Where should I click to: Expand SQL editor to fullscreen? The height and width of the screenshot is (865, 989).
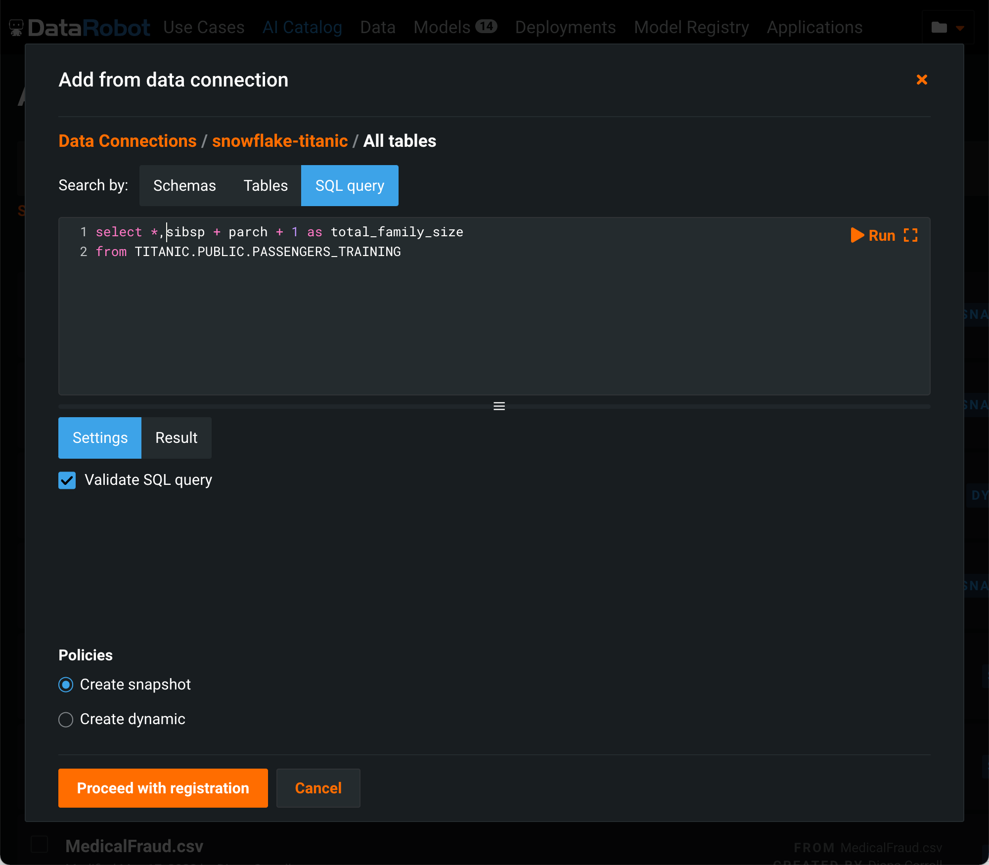(910, 235)
